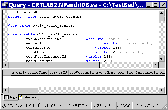Click left arrow of the results grid scrollbar

pos(6,90)
